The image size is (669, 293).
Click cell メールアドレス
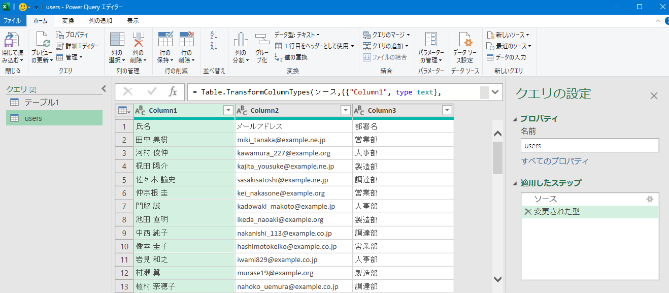(x=293, y=126)
